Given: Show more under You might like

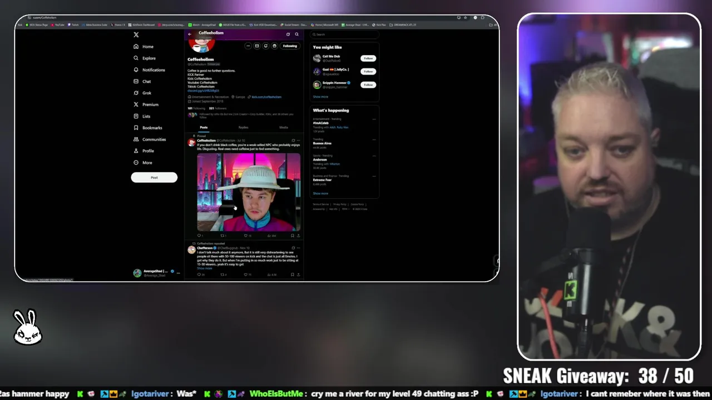Looking at the screenshot, I should (320, 97).
